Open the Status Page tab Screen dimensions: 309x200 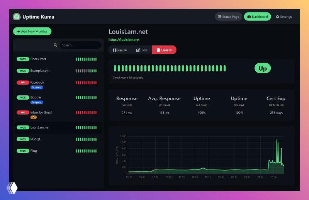click(x=228, y=17)
